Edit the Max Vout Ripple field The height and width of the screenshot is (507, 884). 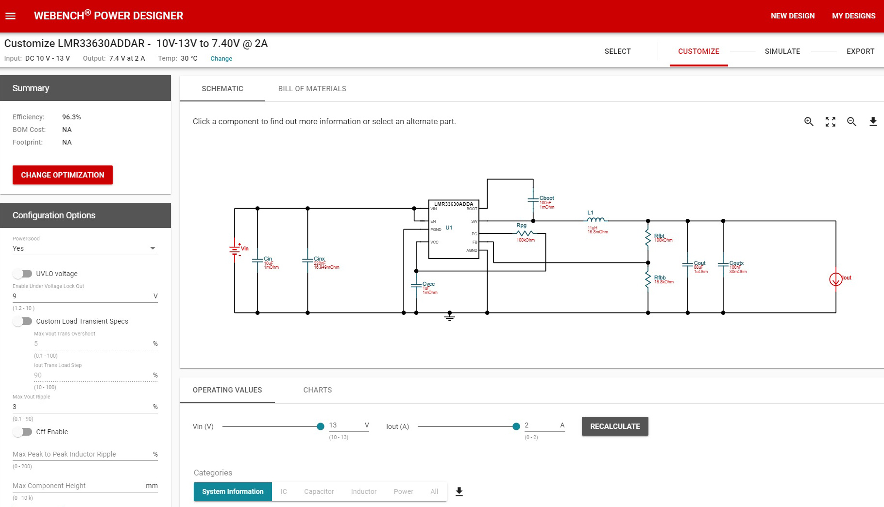click(x=85, y=407)
